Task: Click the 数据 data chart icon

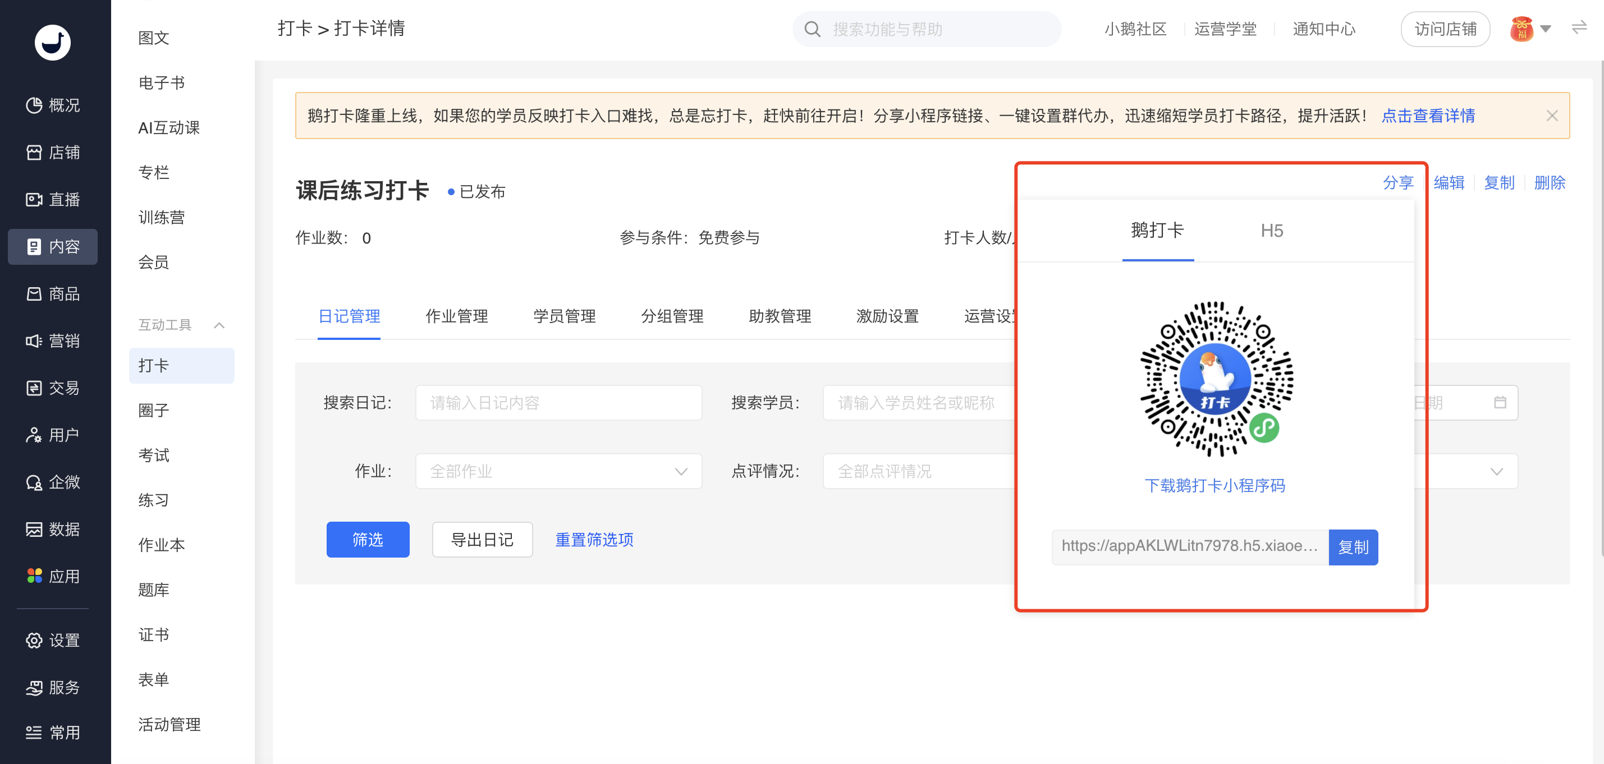Action: pos(34,530)
